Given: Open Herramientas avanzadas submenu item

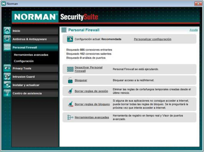Looking at the screenshot, I should click(x=31, y=55).
